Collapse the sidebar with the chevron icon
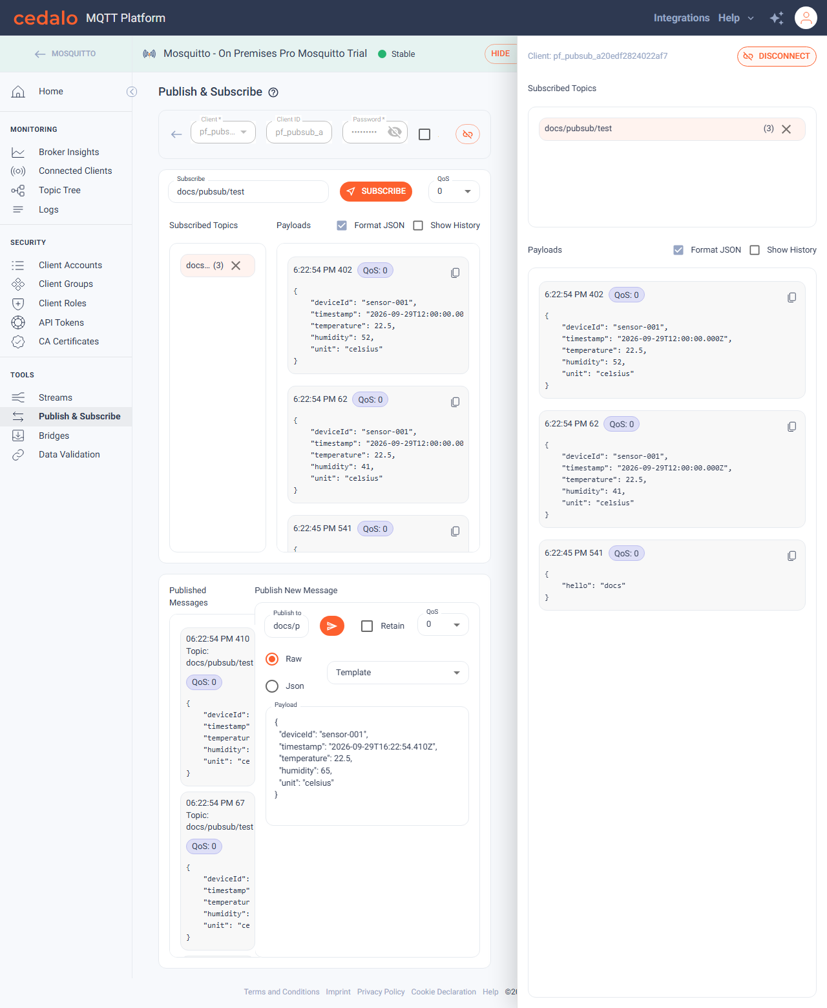 tap(132, 92)
